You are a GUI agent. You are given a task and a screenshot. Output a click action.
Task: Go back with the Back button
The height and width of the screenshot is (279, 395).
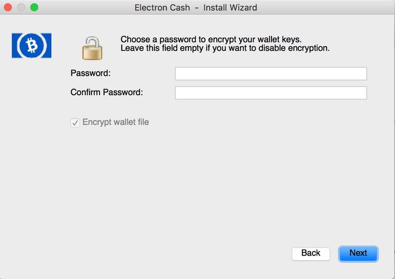[310, 253]
